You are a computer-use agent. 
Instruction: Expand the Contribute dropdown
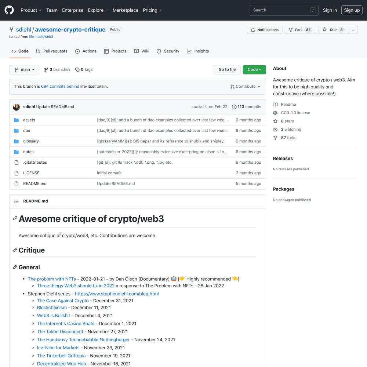pos(245,87)
